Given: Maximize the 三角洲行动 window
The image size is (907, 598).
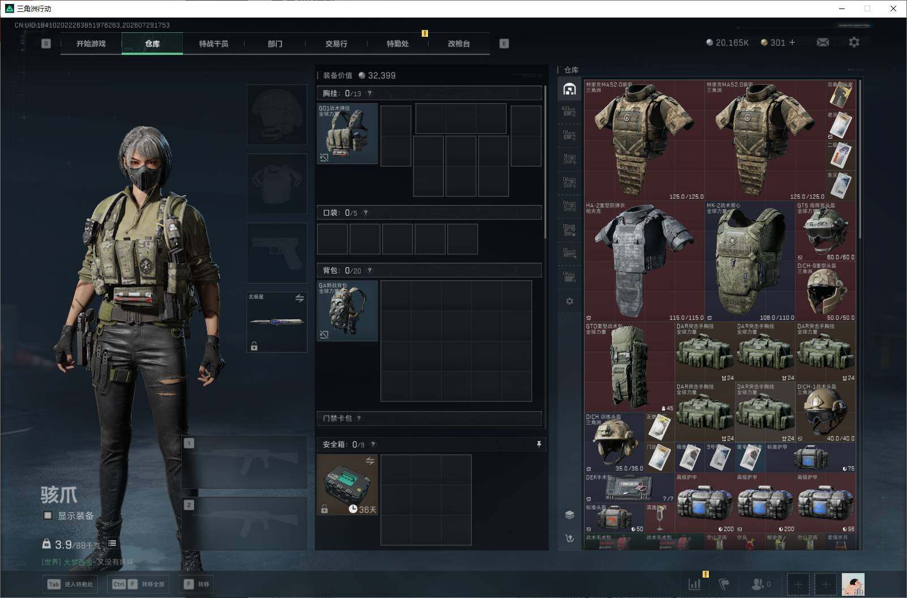Looking at the screenshot, I should (x=867, y=8).
